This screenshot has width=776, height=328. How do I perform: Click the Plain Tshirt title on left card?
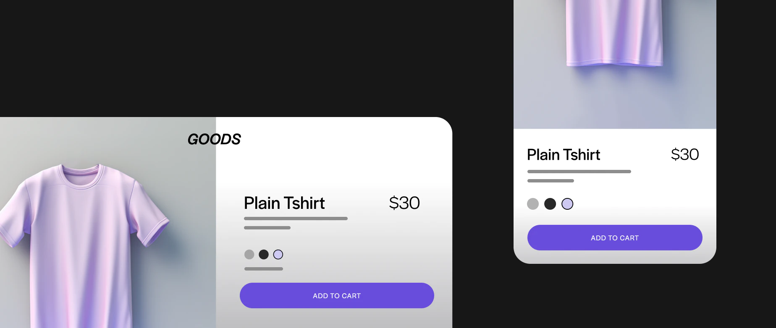pyautogui.click(x=284, y=203)
